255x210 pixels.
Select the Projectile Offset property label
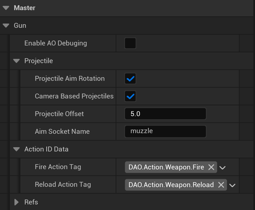[x=59, y=114]
